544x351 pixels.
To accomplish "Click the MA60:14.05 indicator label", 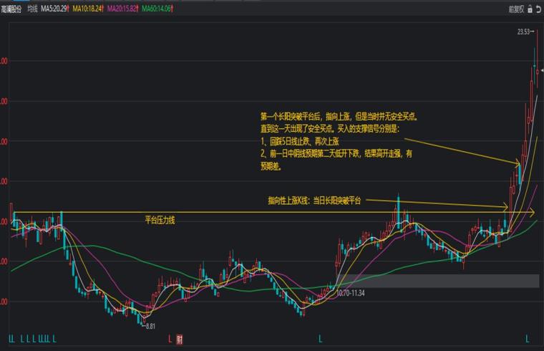I will [157, 9].
